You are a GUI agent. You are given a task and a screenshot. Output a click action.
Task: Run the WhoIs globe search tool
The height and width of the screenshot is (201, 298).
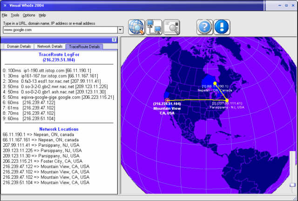coord(136,27)
